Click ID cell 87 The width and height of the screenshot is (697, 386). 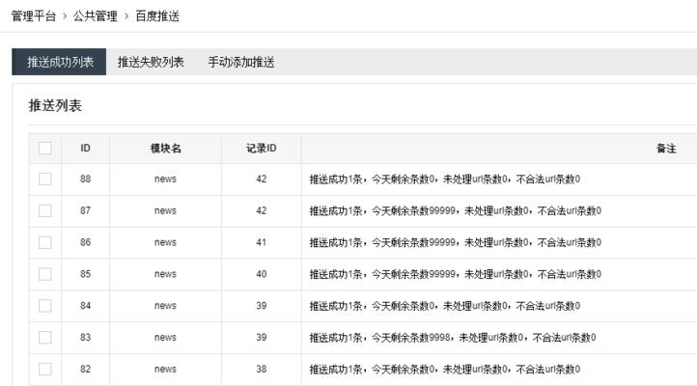[x=85, y=210]
